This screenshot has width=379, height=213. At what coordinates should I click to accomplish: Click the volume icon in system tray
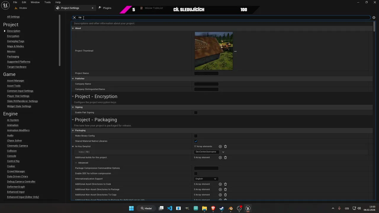(359, 208)
